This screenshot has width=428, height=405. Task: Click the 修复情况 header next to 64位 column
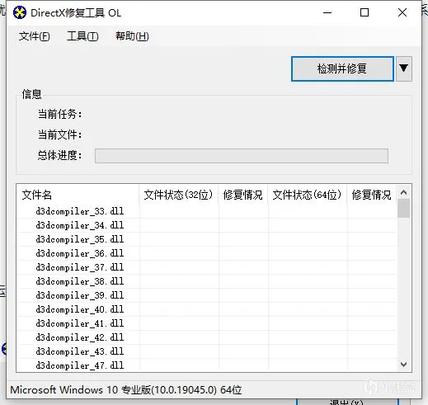(x=371, y=195)
